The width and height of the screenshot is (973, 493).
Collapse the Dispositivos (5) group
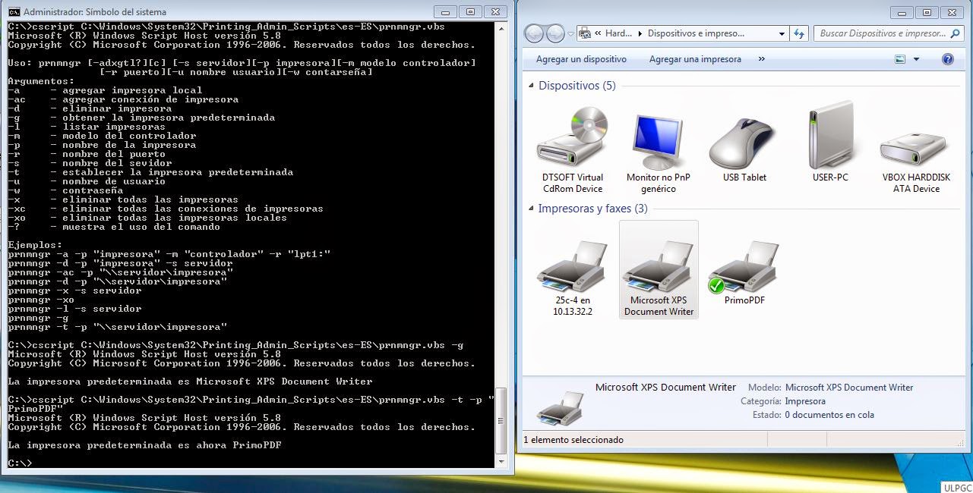[x=531, y=86]
